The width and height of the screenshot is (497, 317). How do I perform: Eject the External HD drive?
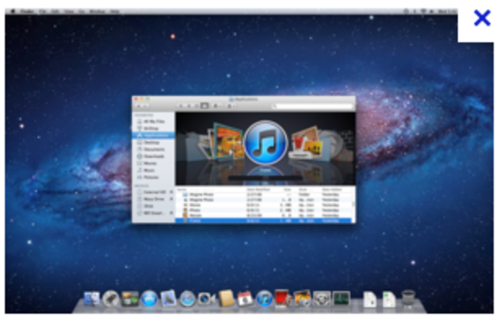click(x=171, y=192)
